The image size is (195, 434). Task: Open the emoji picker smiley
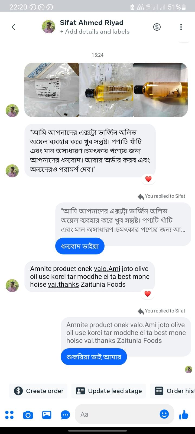(164, 414)
